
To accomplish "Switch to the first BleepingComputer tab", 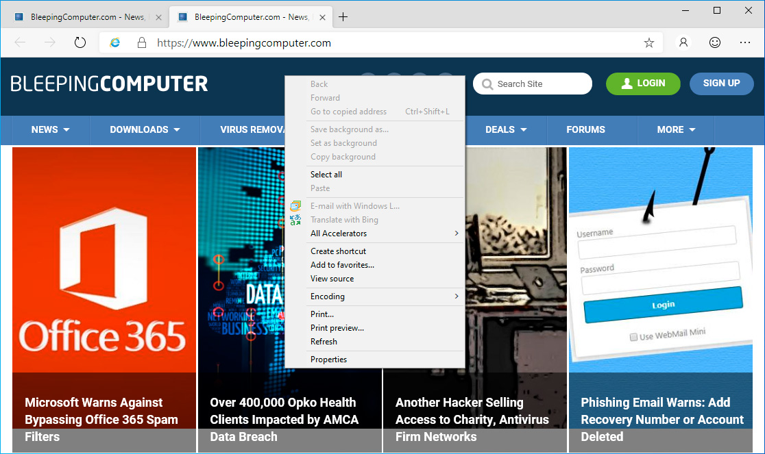I will point(86,17).
